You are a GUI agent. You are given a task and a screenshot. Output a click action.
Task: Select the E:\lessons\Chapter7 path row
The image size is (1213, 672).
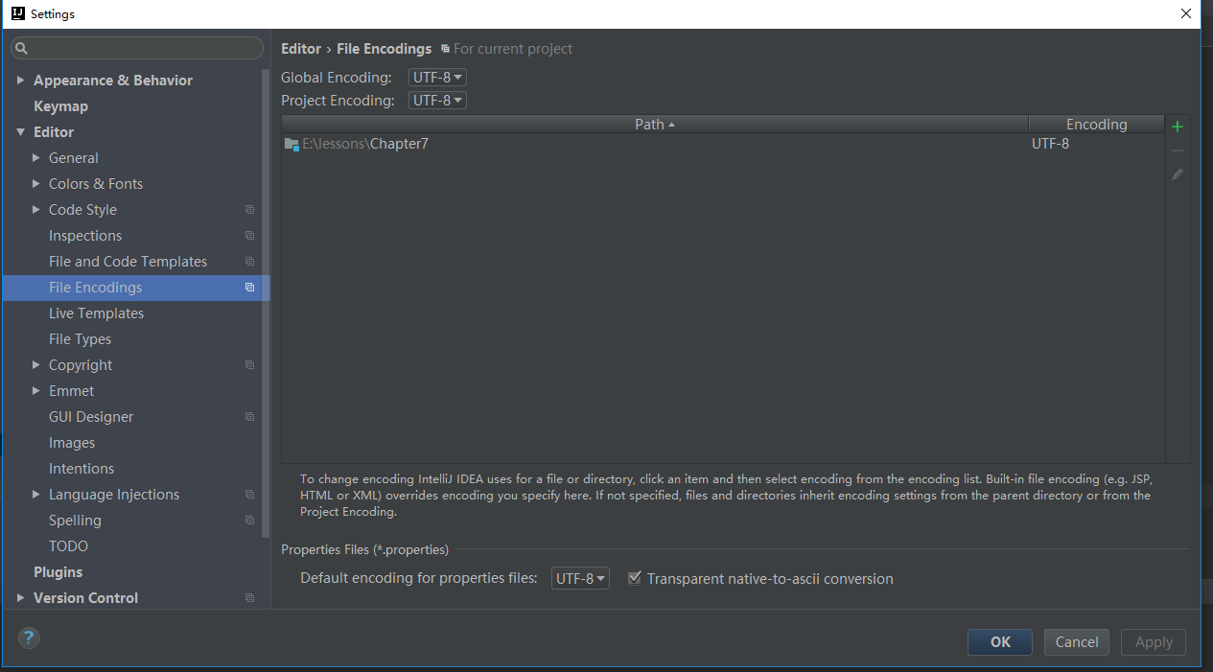coord(723,145)
